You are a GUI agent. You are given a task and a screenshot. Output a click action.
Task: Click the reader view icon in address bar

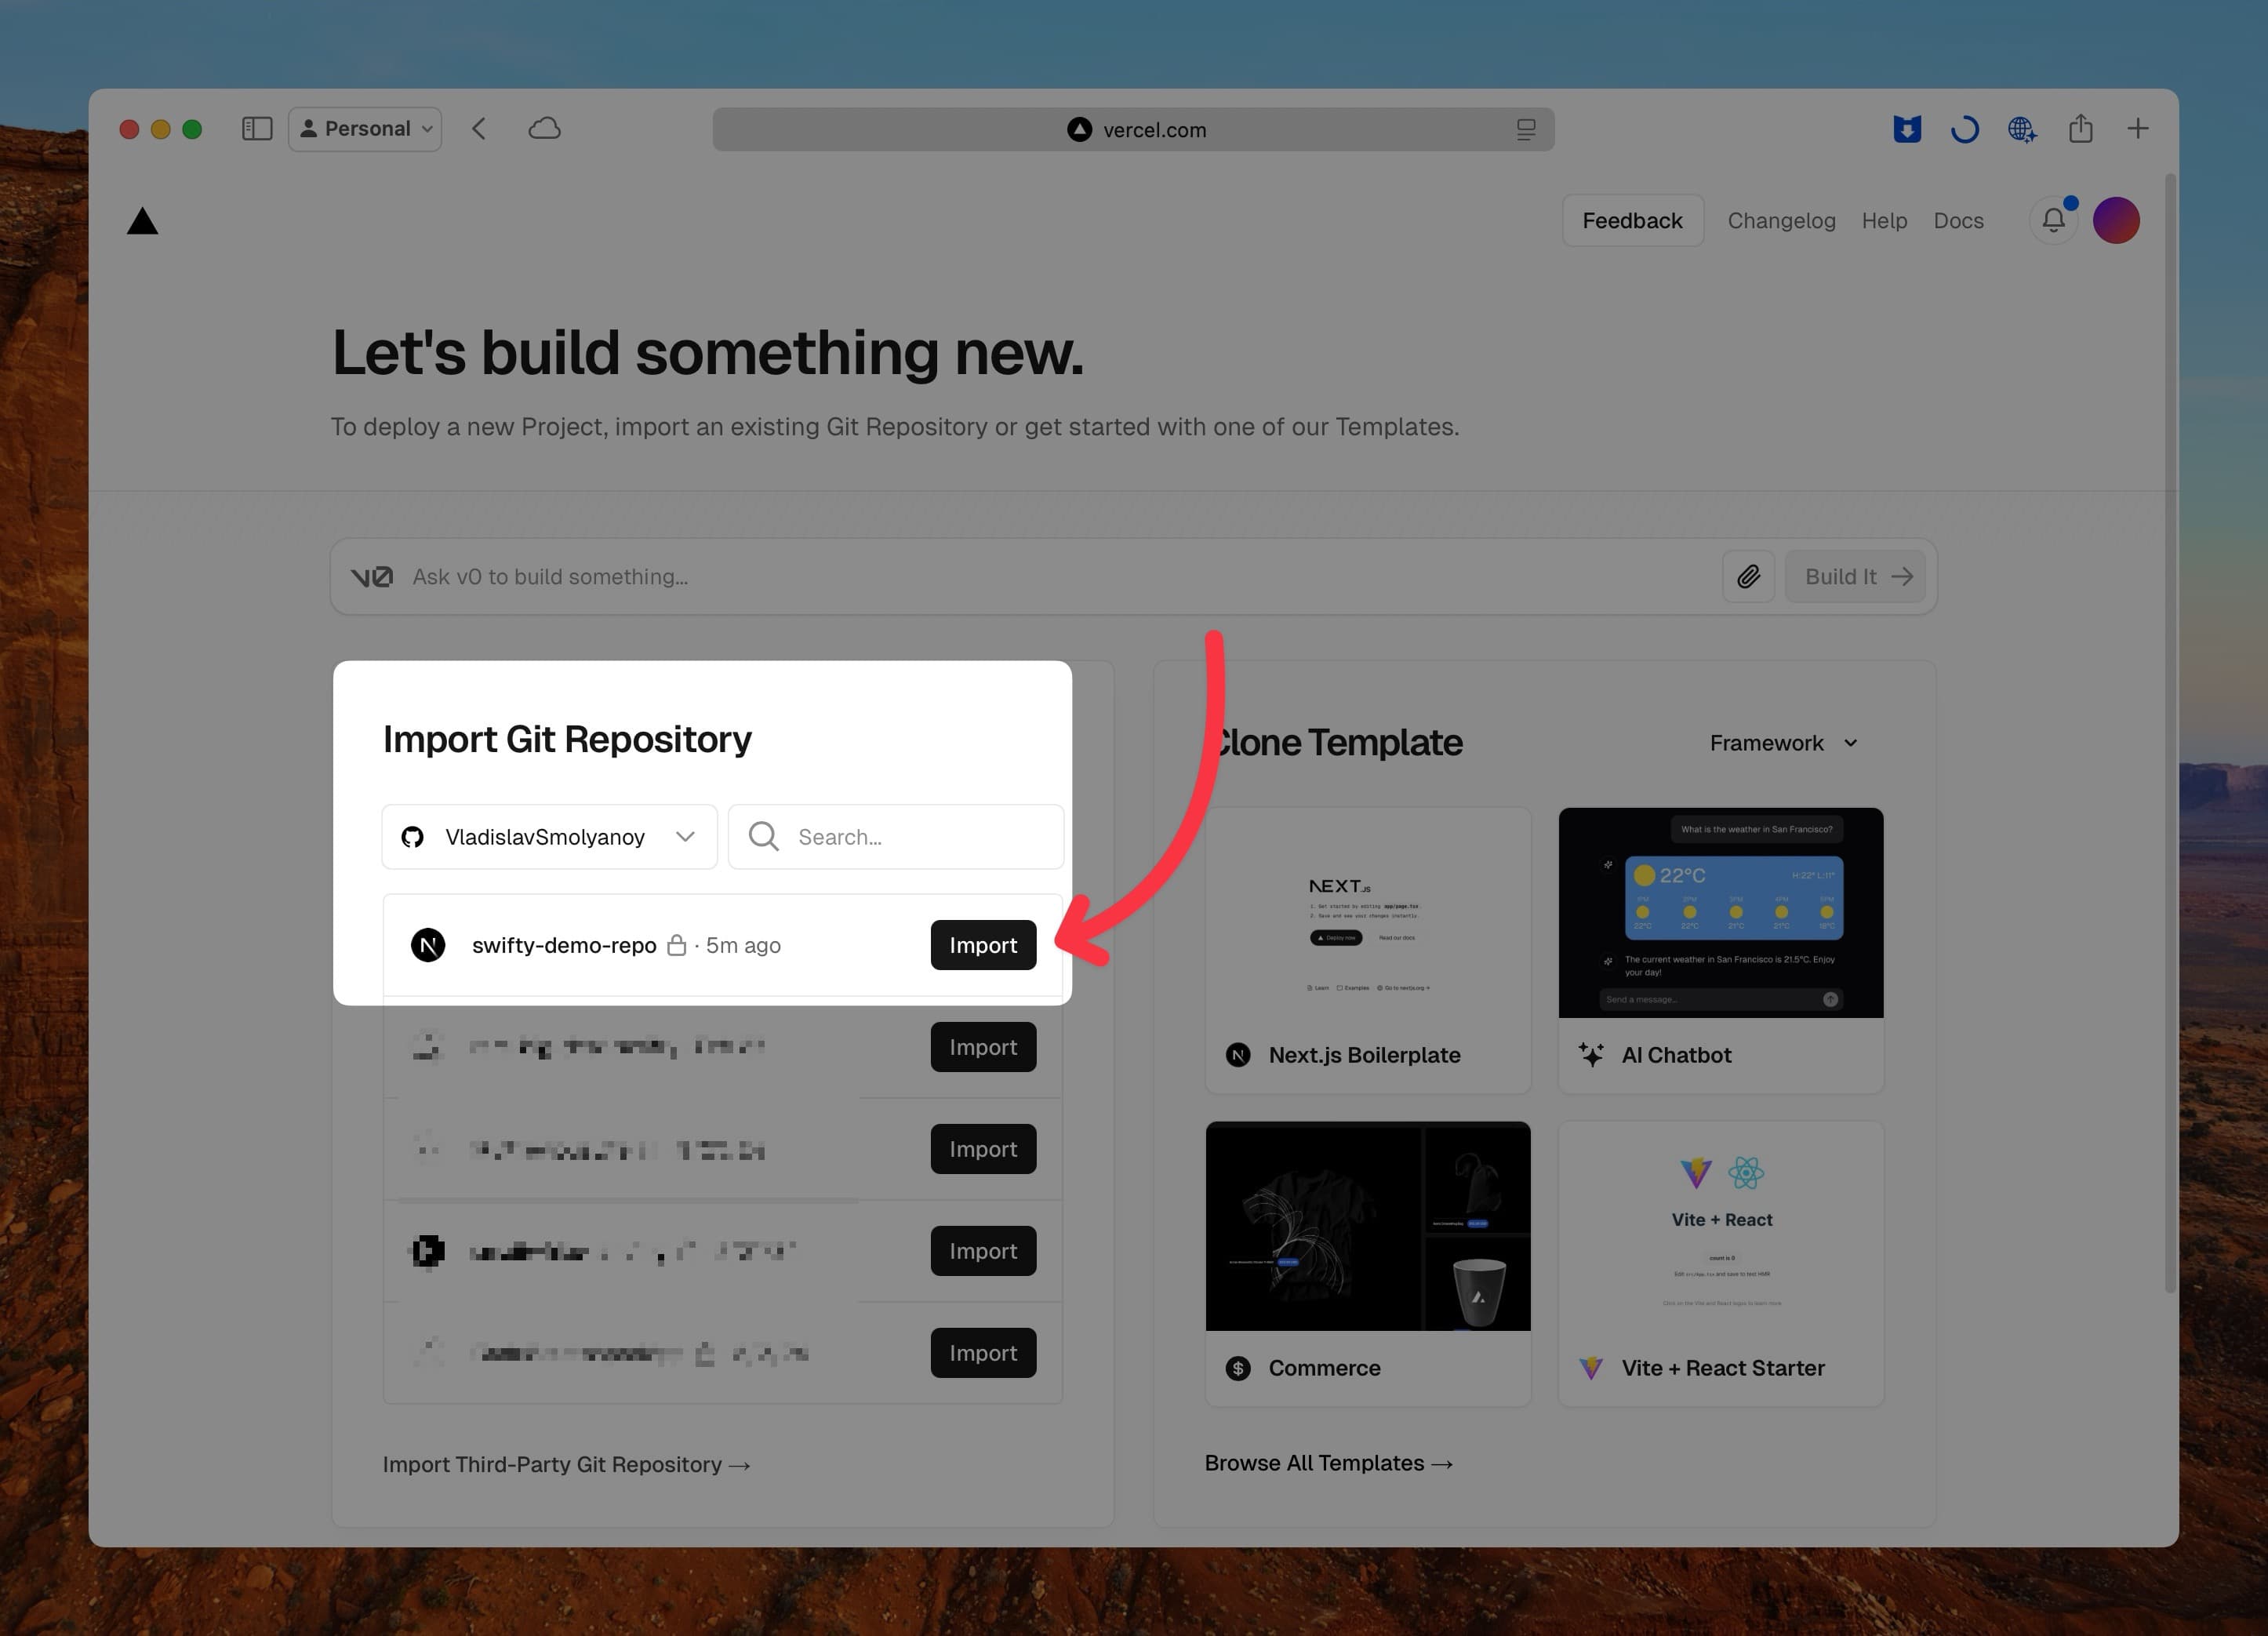pos(1525,130)
